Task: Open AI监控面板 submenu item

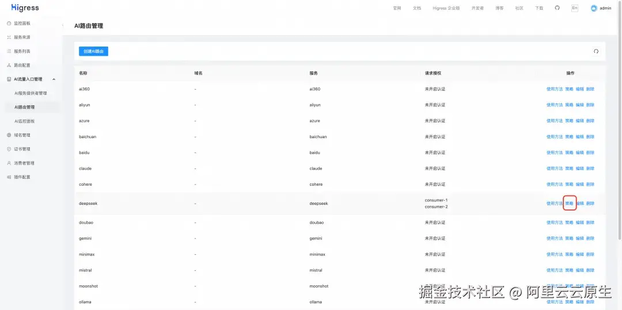Action: pyautogui.click(x=25, y=121)
